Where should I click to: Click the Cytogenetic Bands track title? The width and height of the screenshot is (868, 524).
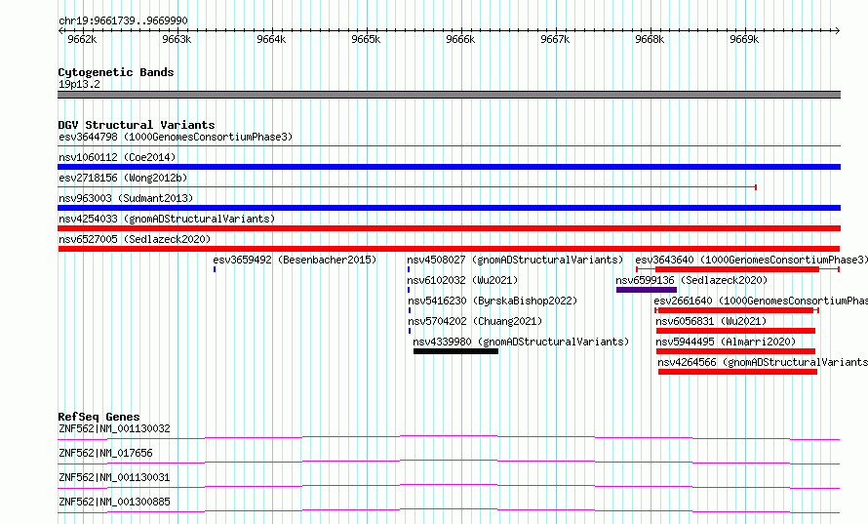click(x=116, y=72)
